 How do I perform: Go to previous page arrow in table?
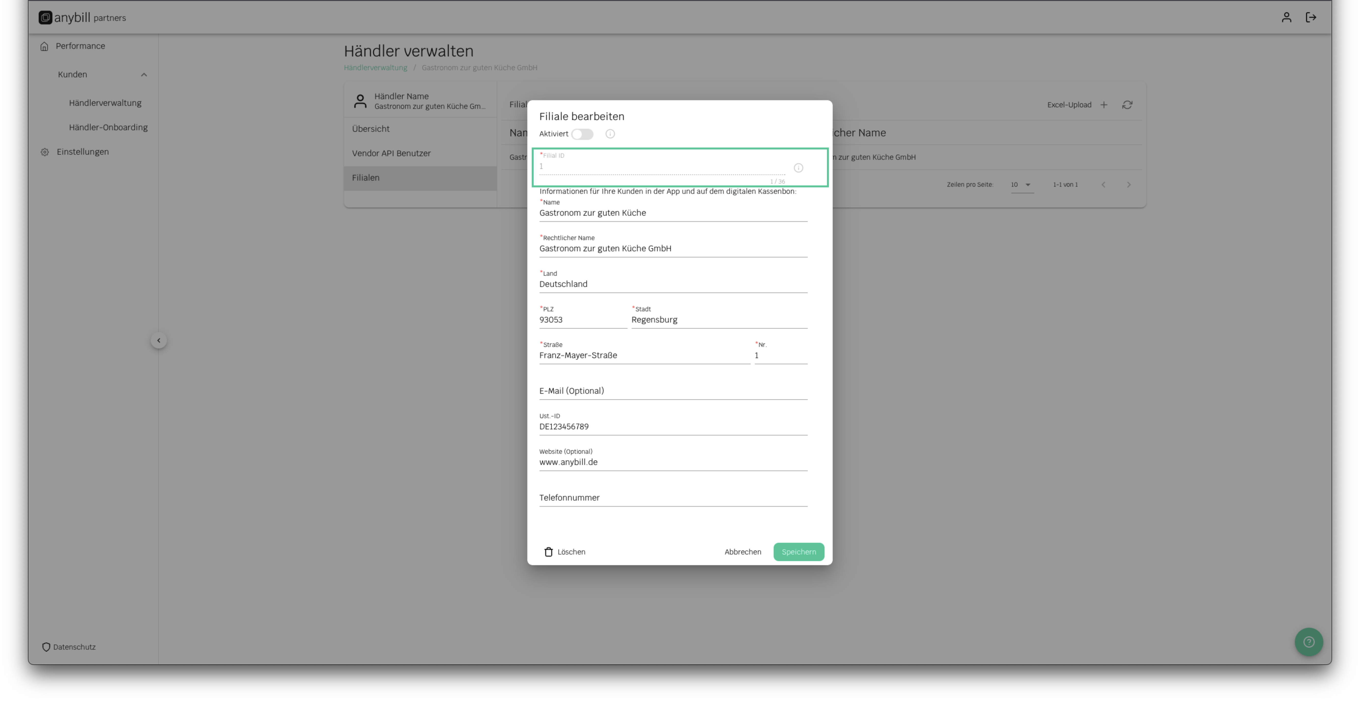click(1103, 185)
